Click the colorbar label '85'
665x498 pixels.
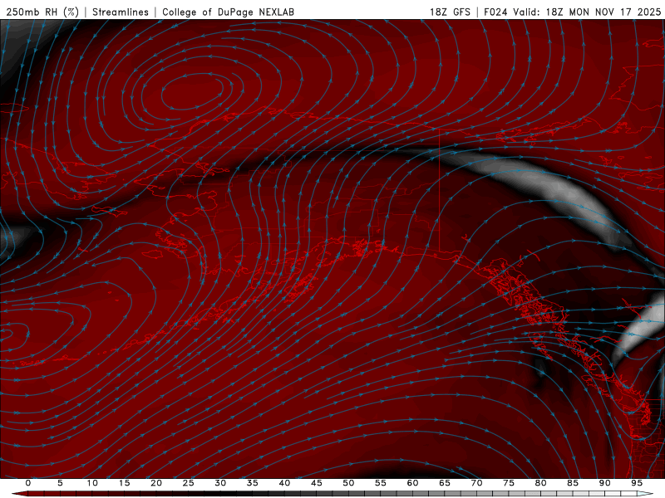point(573,483)
